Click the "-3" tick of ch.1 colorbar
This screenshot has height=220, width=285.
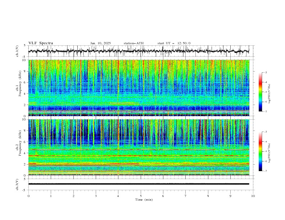pos(265,72)
